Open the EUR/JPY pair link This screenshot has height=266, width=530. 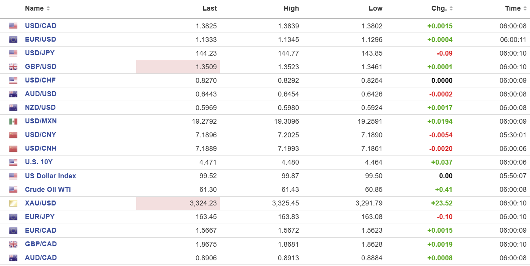click(40, 217)
